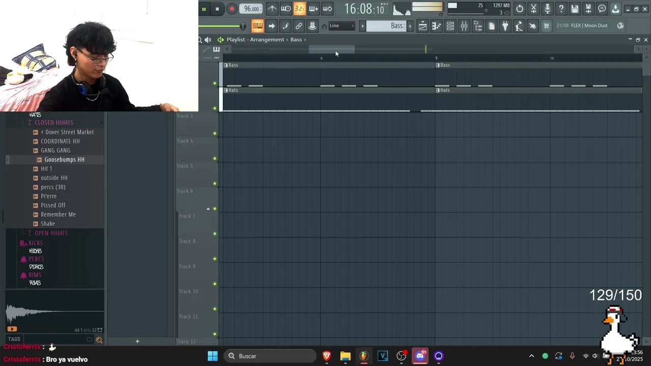
Task: Open help with the question mark icon
Action: click(561, 9)
